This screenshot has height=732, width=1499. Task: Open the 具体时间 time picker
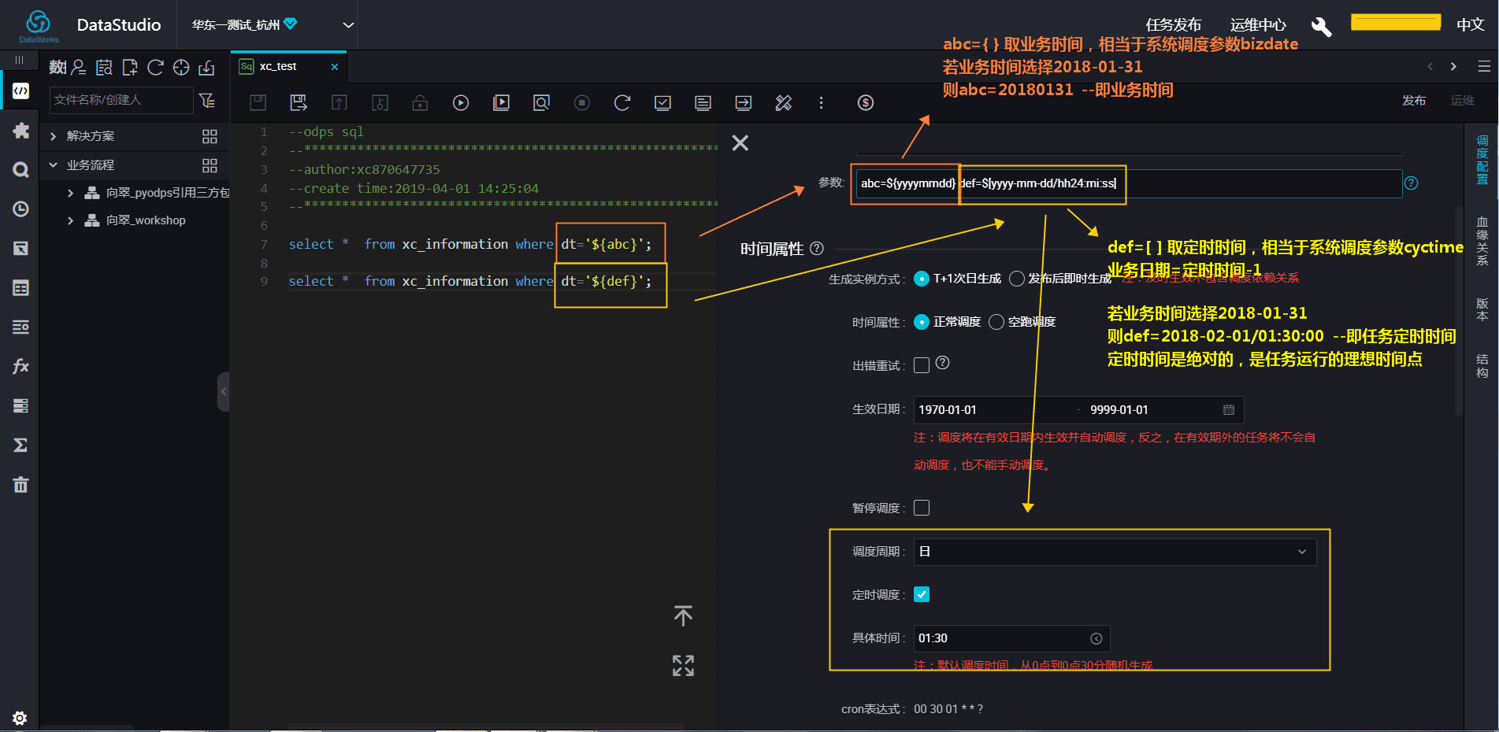tap(1011, 638)
